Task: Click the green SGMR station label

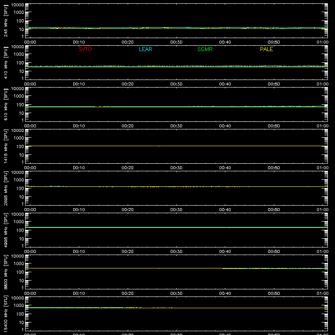Action: coord(205,49)
